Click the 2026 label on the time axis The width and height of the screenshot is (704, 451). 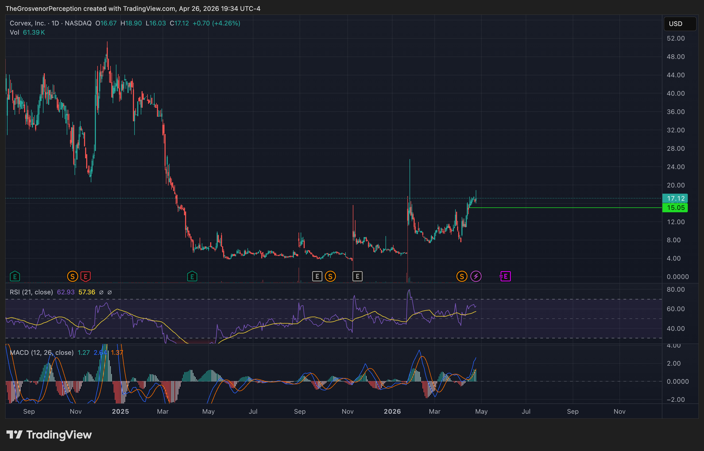click(x=392, y=412)
